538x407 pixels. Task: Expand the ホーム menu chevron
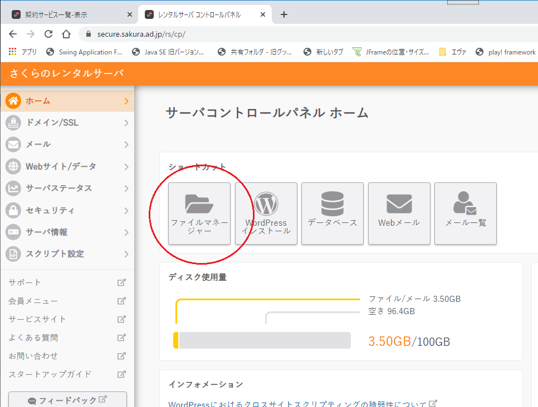(x=126, y=101)
